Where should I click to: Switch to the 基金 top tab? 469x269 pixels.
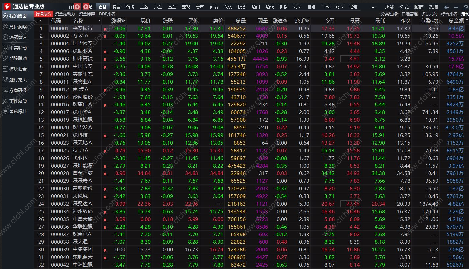tap(172, 7)
